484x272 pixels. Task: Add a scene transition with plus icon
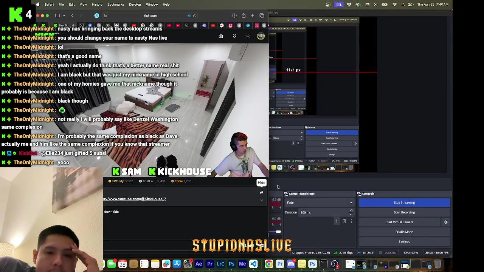(337, 221)
